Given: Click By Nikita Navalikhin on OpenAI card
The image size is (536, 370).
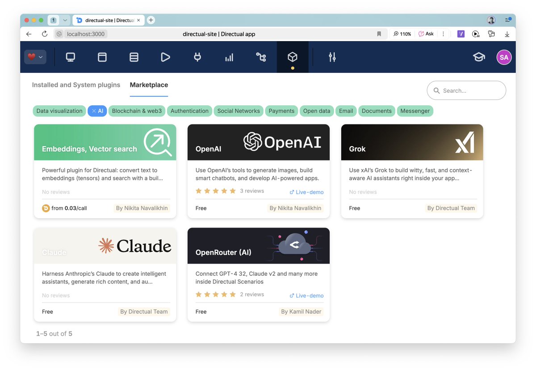Looking at the screenshot, I should pos(295,208).
